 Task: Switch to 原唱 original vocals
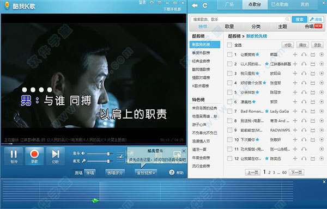[x=78, y=173]
